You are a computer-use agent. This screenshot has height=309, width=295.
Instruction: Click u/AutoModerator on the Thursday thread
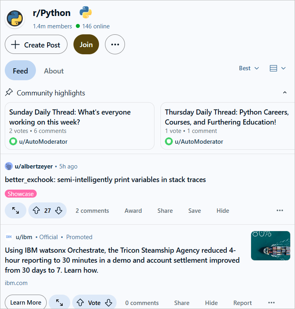(x=199, y=141)
